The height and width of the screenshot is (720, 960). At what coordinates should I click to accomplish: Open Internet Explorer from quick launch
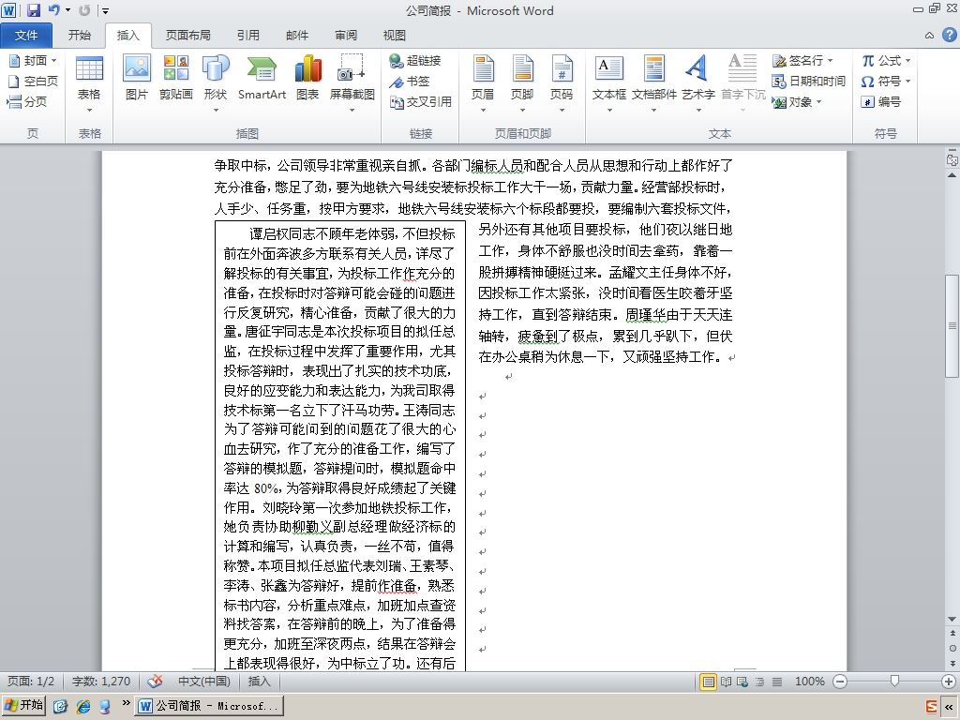click(x=82, y=706)
